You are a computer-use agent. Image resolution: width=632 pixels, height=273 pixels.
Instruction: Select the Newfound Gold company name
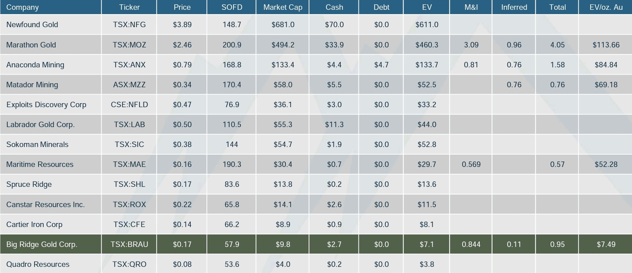pyautogui.click(x=32, y=25)
